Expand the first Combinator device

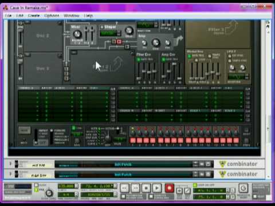point(11,164)
